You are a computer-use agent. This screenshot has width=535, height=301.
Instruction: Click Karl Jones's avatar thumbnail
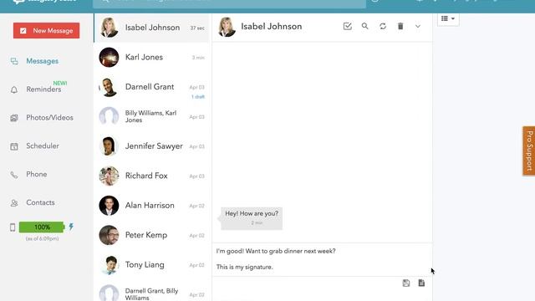coord(109,58)
